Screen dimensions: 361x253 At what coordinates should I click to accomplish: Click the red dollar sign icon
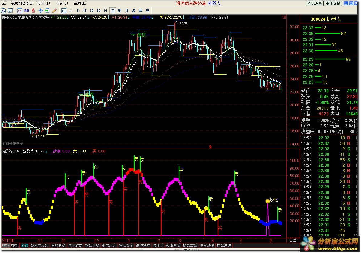click(x=34, y=11)
